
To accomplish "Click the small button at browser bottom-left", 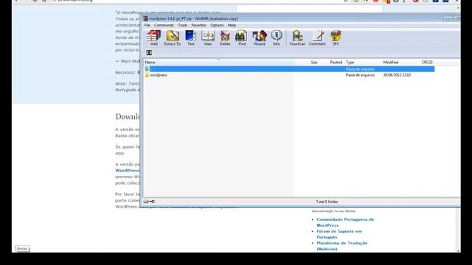I will pyautogui.click(x=22, y=249).
